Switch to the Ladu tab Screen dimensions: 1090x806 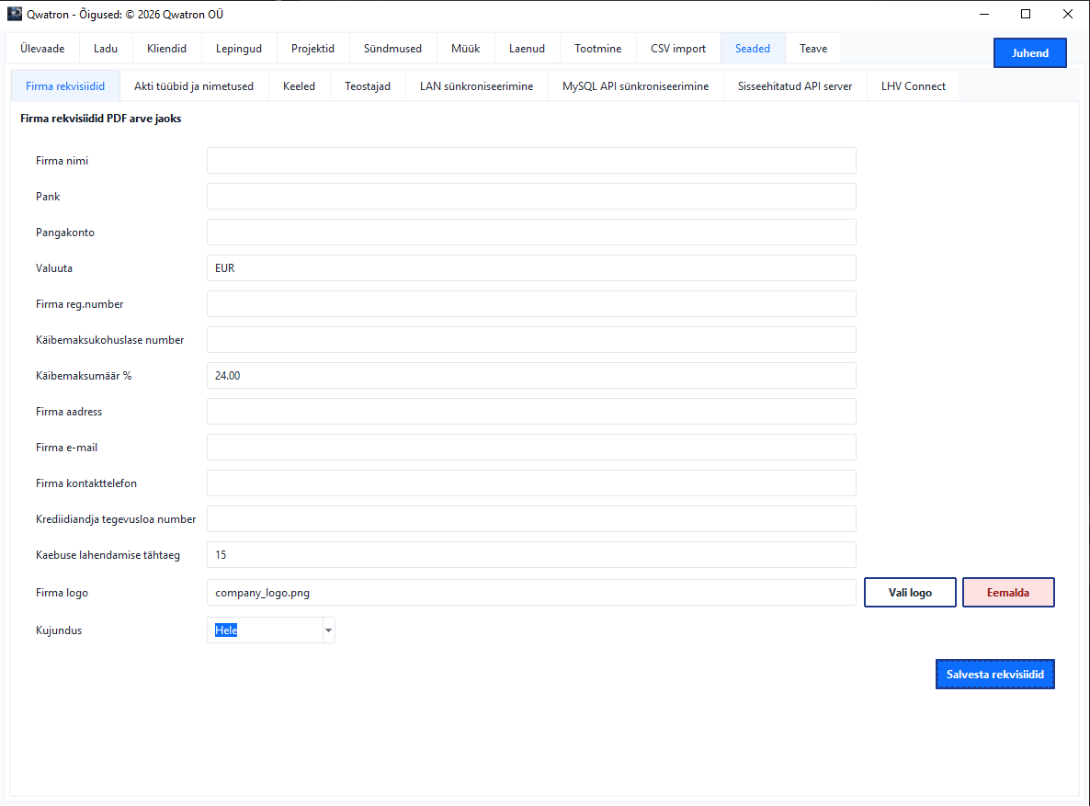[x=106, y=49]
